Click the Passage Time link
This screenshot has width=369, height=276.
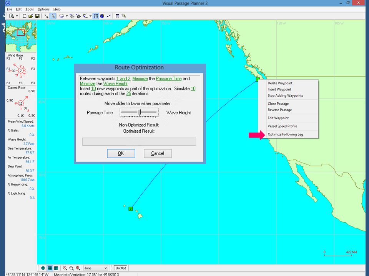click(168, 79)
